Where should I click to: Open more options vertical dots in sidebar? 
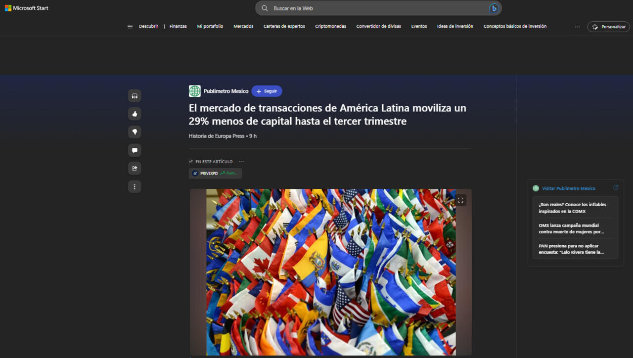[x=135, y=186]
